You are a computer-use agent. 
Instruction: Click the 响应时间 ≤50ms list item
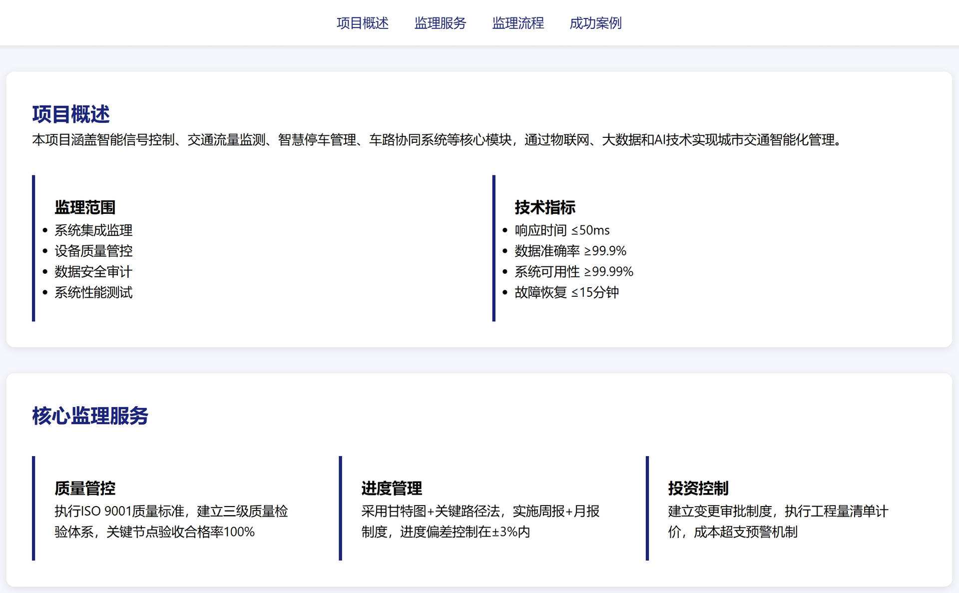(562, 230)
